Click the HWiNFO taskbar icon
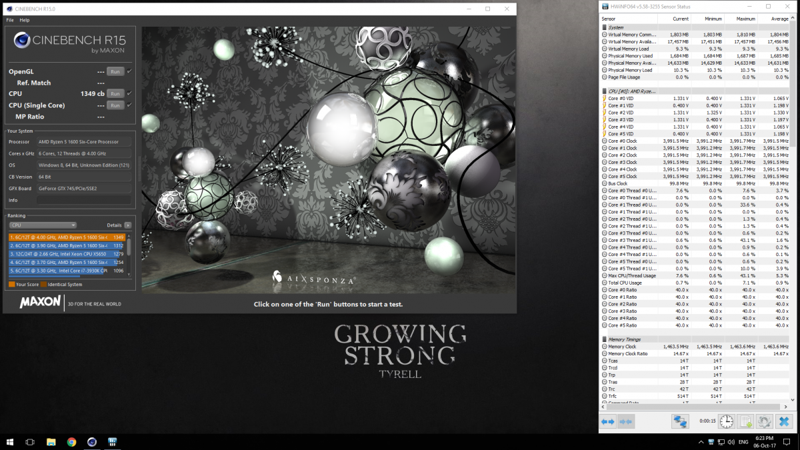The height and width of the screenshot is (450, 800). coord(113,441)
